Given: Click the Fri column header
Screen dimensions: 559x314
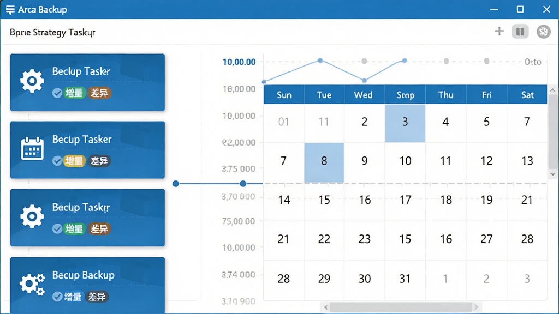Looking at the screenshot, I should coord(486,95).
